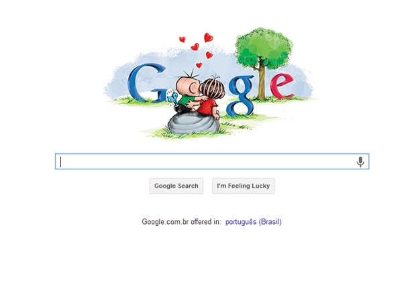Screen dimensions: 416x305
Task: Click the green leafy tree crown
Action: click(263, 48)
